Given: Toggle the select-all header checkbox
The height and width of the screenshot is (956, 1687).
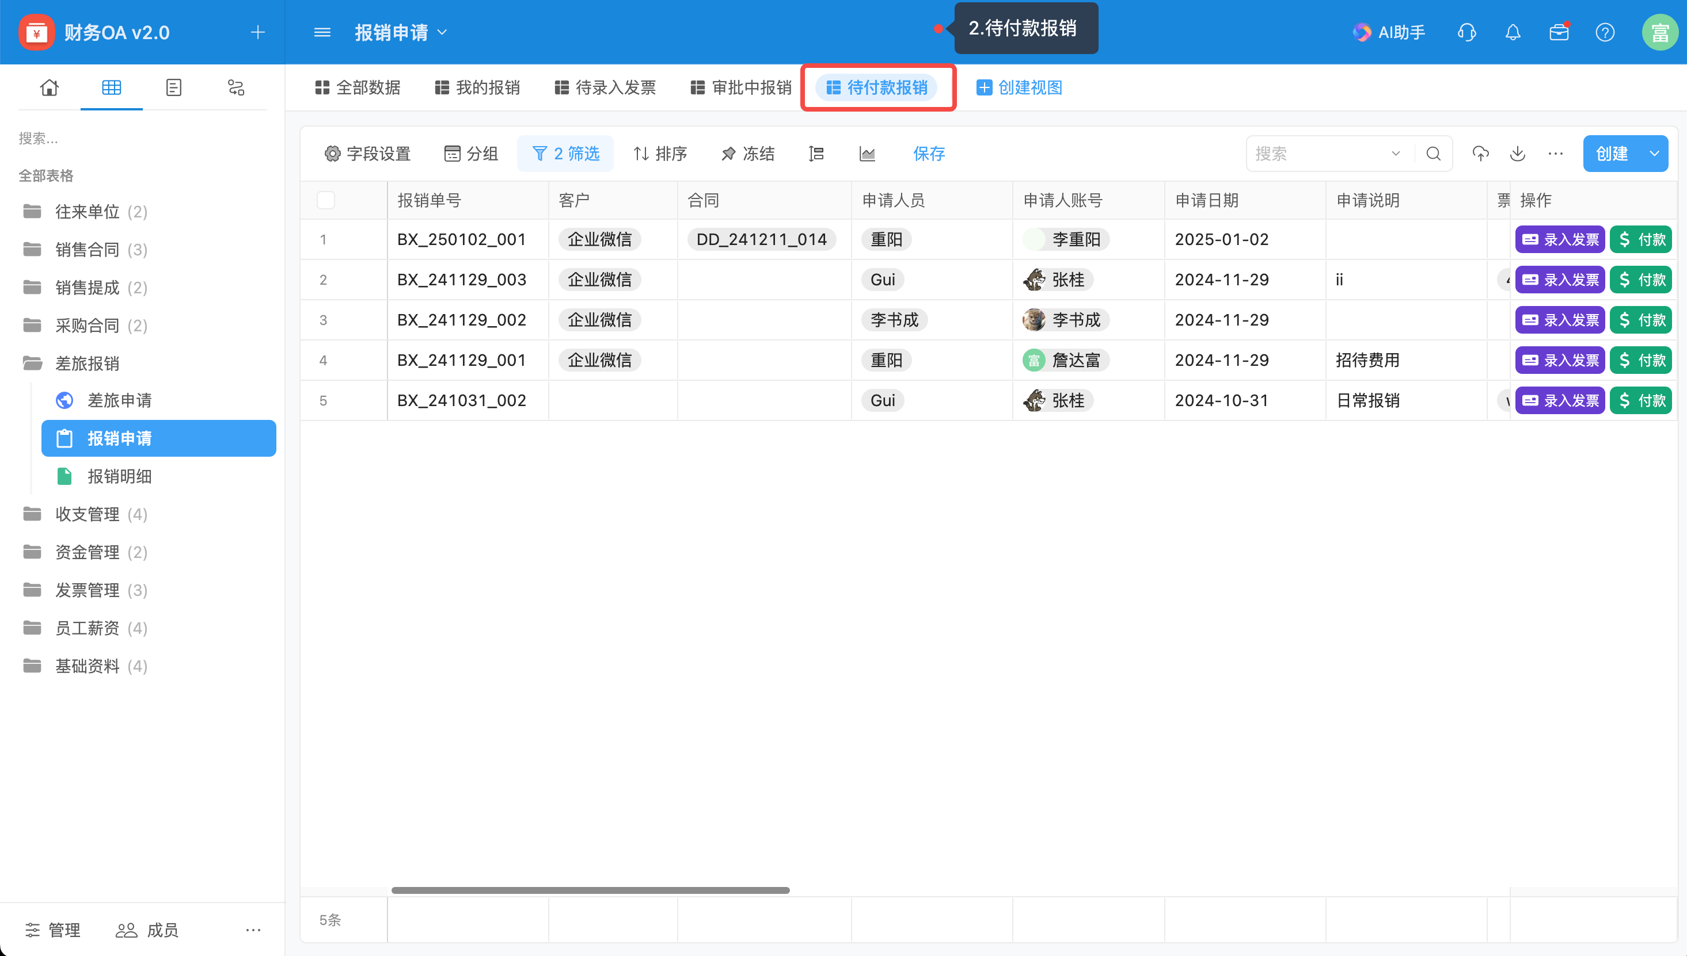Looking at the screenshot, I should (326, 200).
